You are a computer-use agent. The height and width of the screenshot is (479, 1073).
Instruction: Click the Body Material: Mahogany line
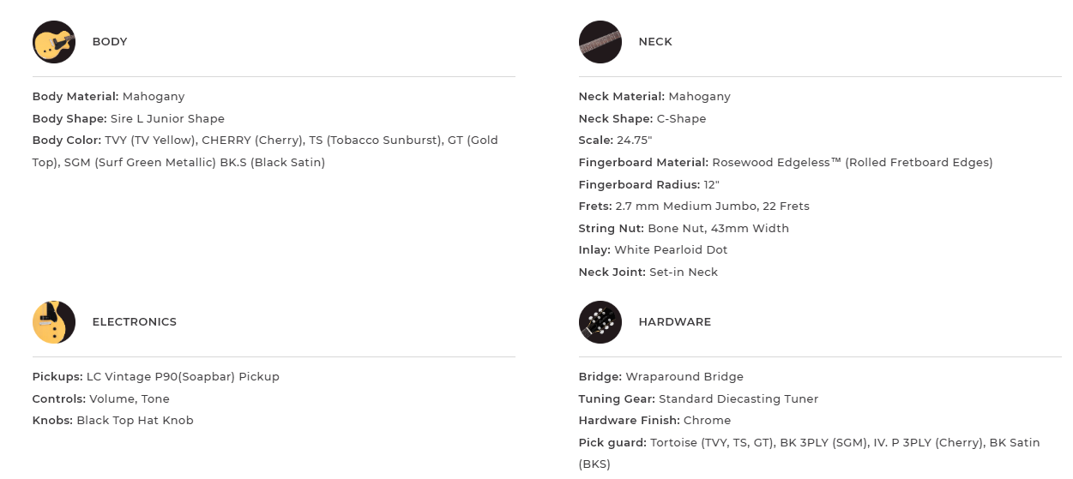(108, 97)
